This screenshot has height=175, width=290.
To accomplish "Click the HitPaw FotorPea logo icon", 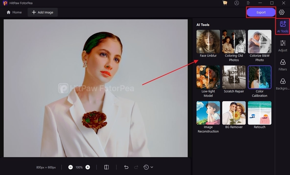I will (5, 3).
